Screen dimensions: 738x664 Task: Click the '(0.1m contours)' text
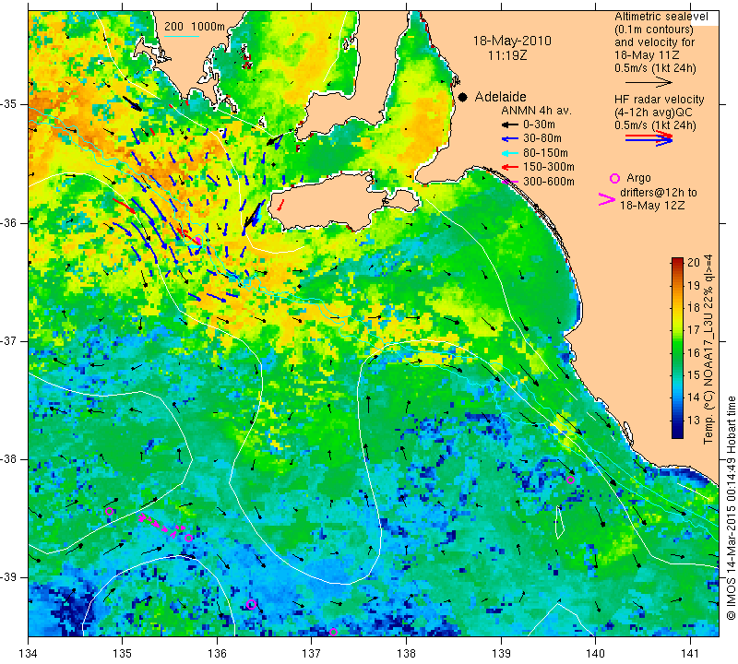[x=654, y=30]
